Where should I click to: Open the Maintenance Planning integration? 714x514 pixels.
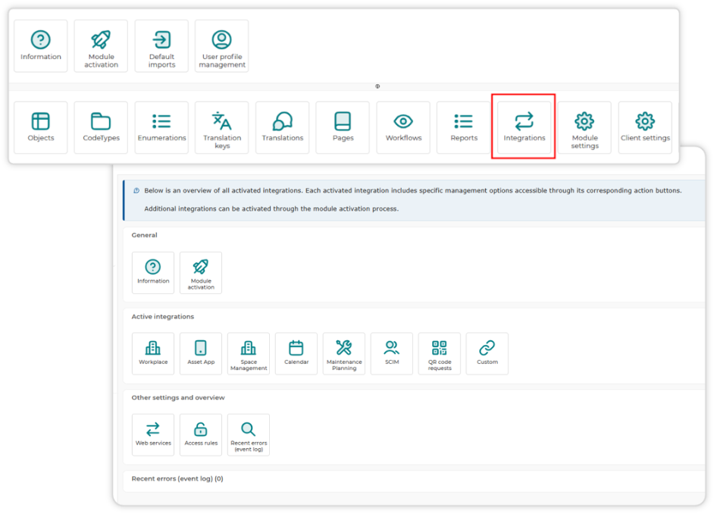click(344, 353)
